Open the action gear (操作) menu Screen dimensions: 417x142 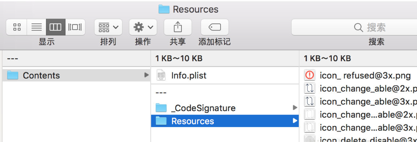tap(143, 27)
